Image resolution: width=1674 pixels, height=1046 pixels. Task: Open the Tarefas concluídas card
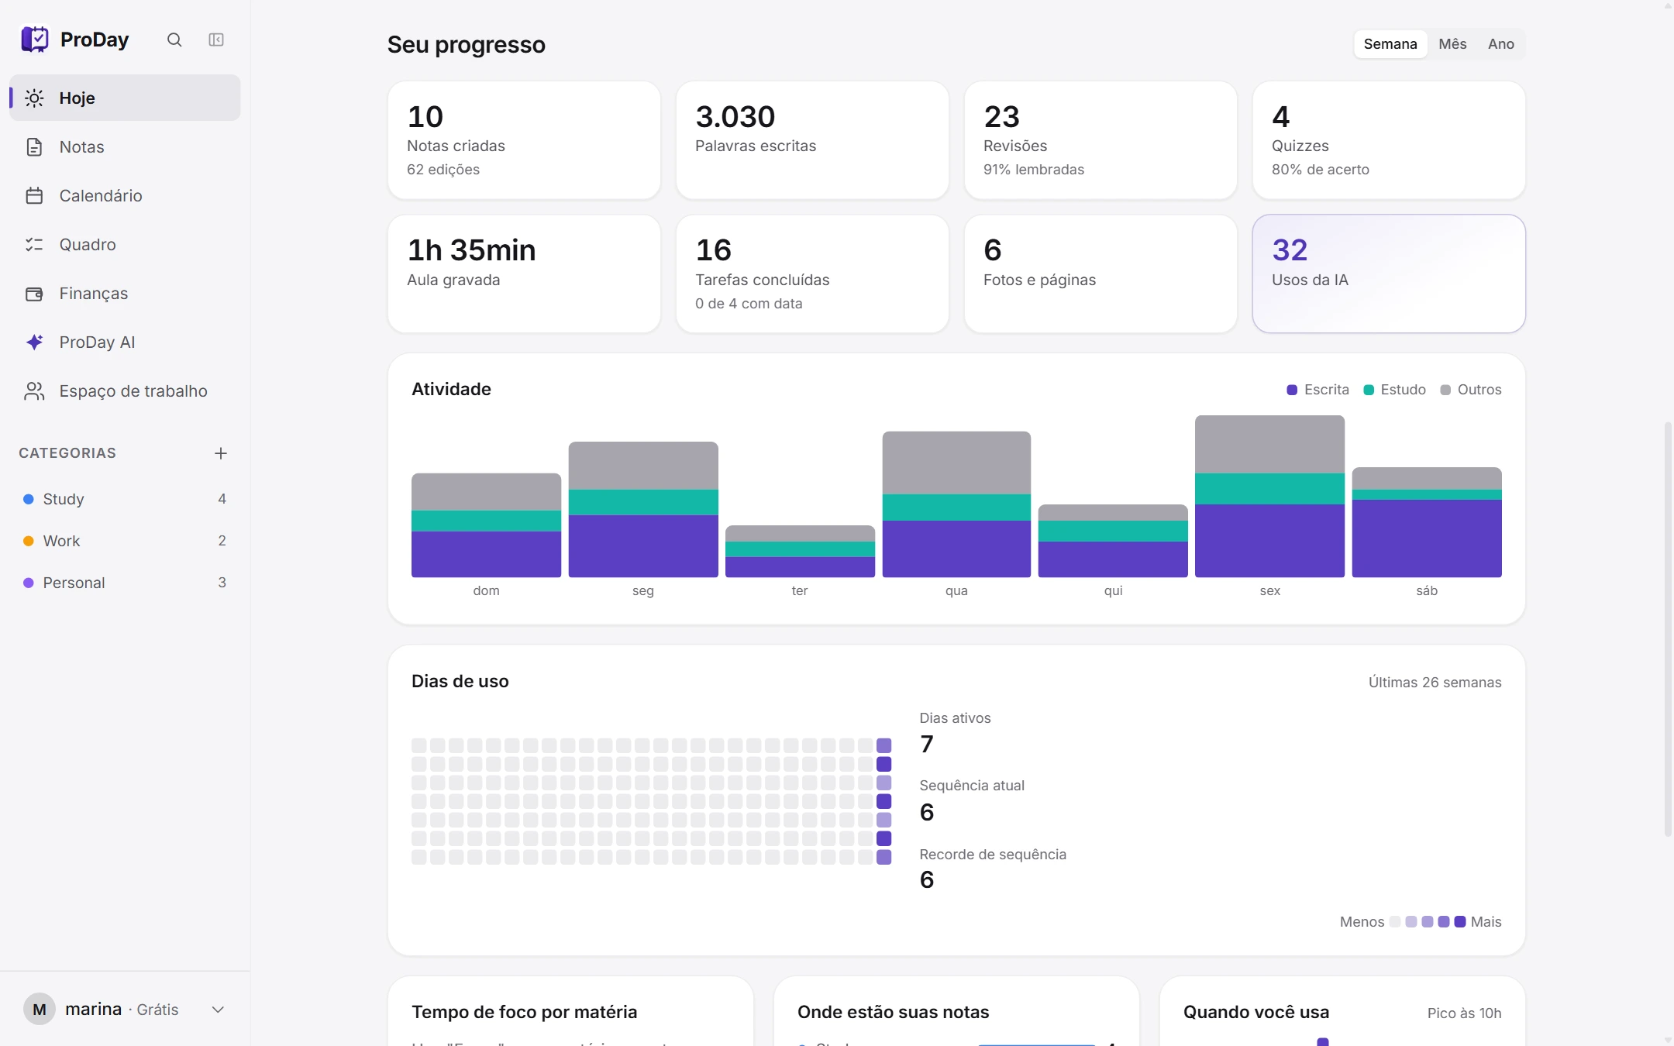tap(812, 274)
